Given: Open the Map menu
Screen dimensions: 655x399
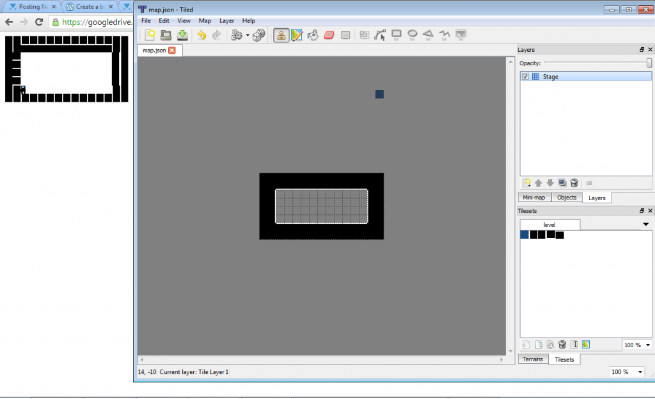Looking at the screenshot, I should (205, 20).
